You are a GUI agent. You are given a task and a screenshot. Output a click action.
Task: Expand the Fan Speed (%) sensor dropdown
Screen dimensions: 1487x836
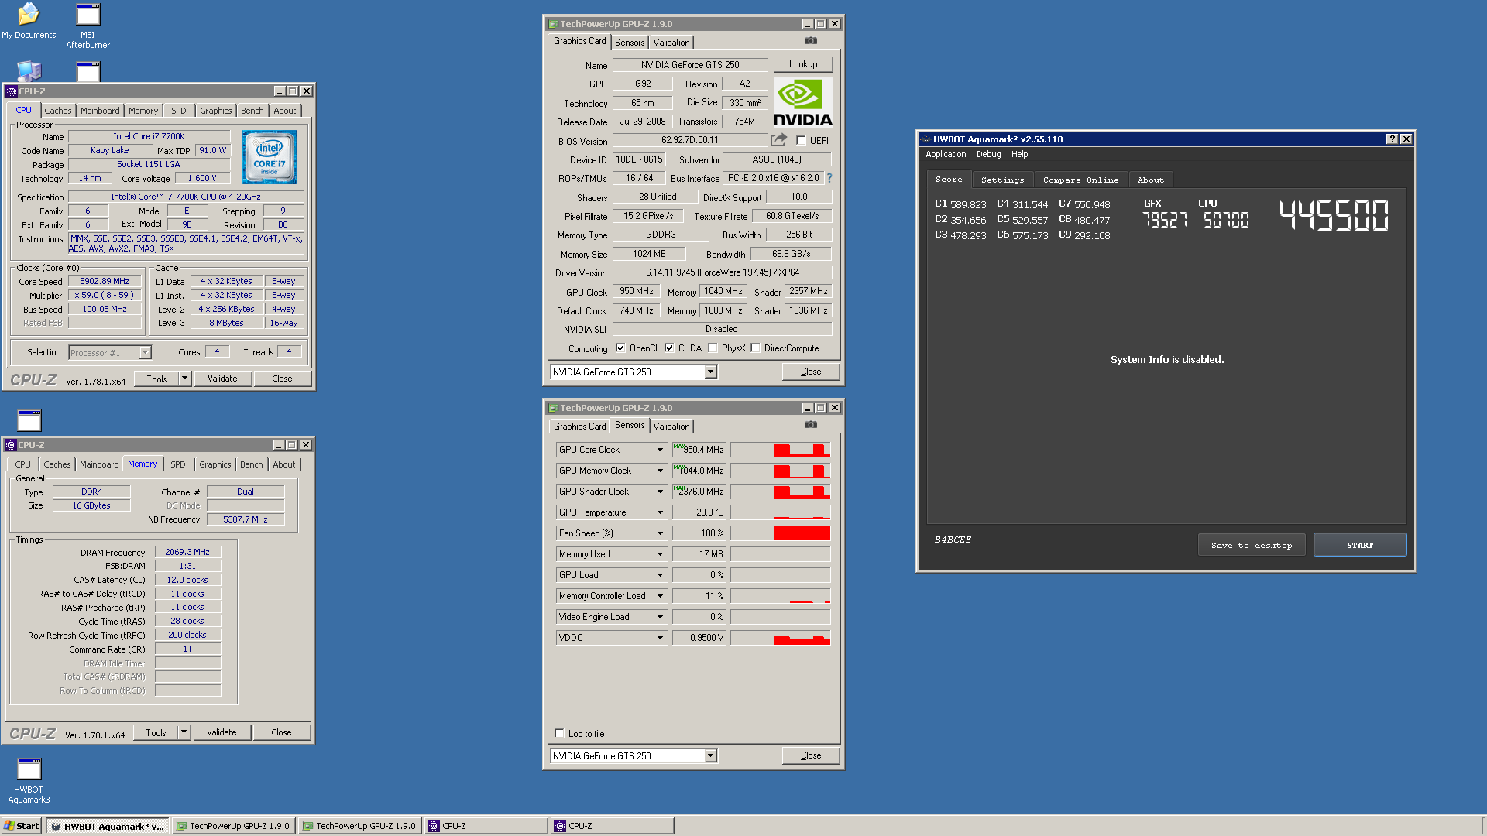coord(660,533)
